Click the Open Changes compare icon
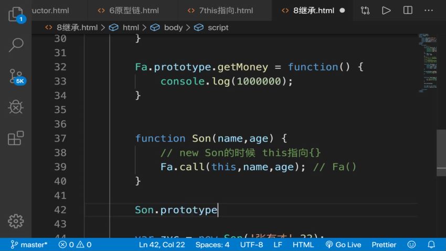This screenshot has width=446, height=251. [x=365, y=10]
